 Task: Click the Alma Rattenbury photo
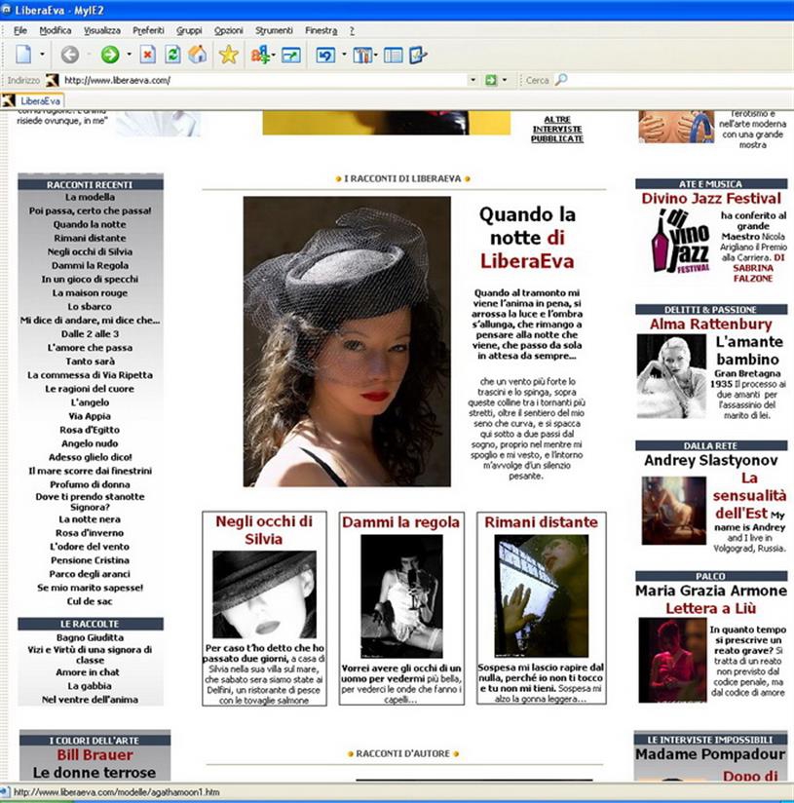point(671,376)
